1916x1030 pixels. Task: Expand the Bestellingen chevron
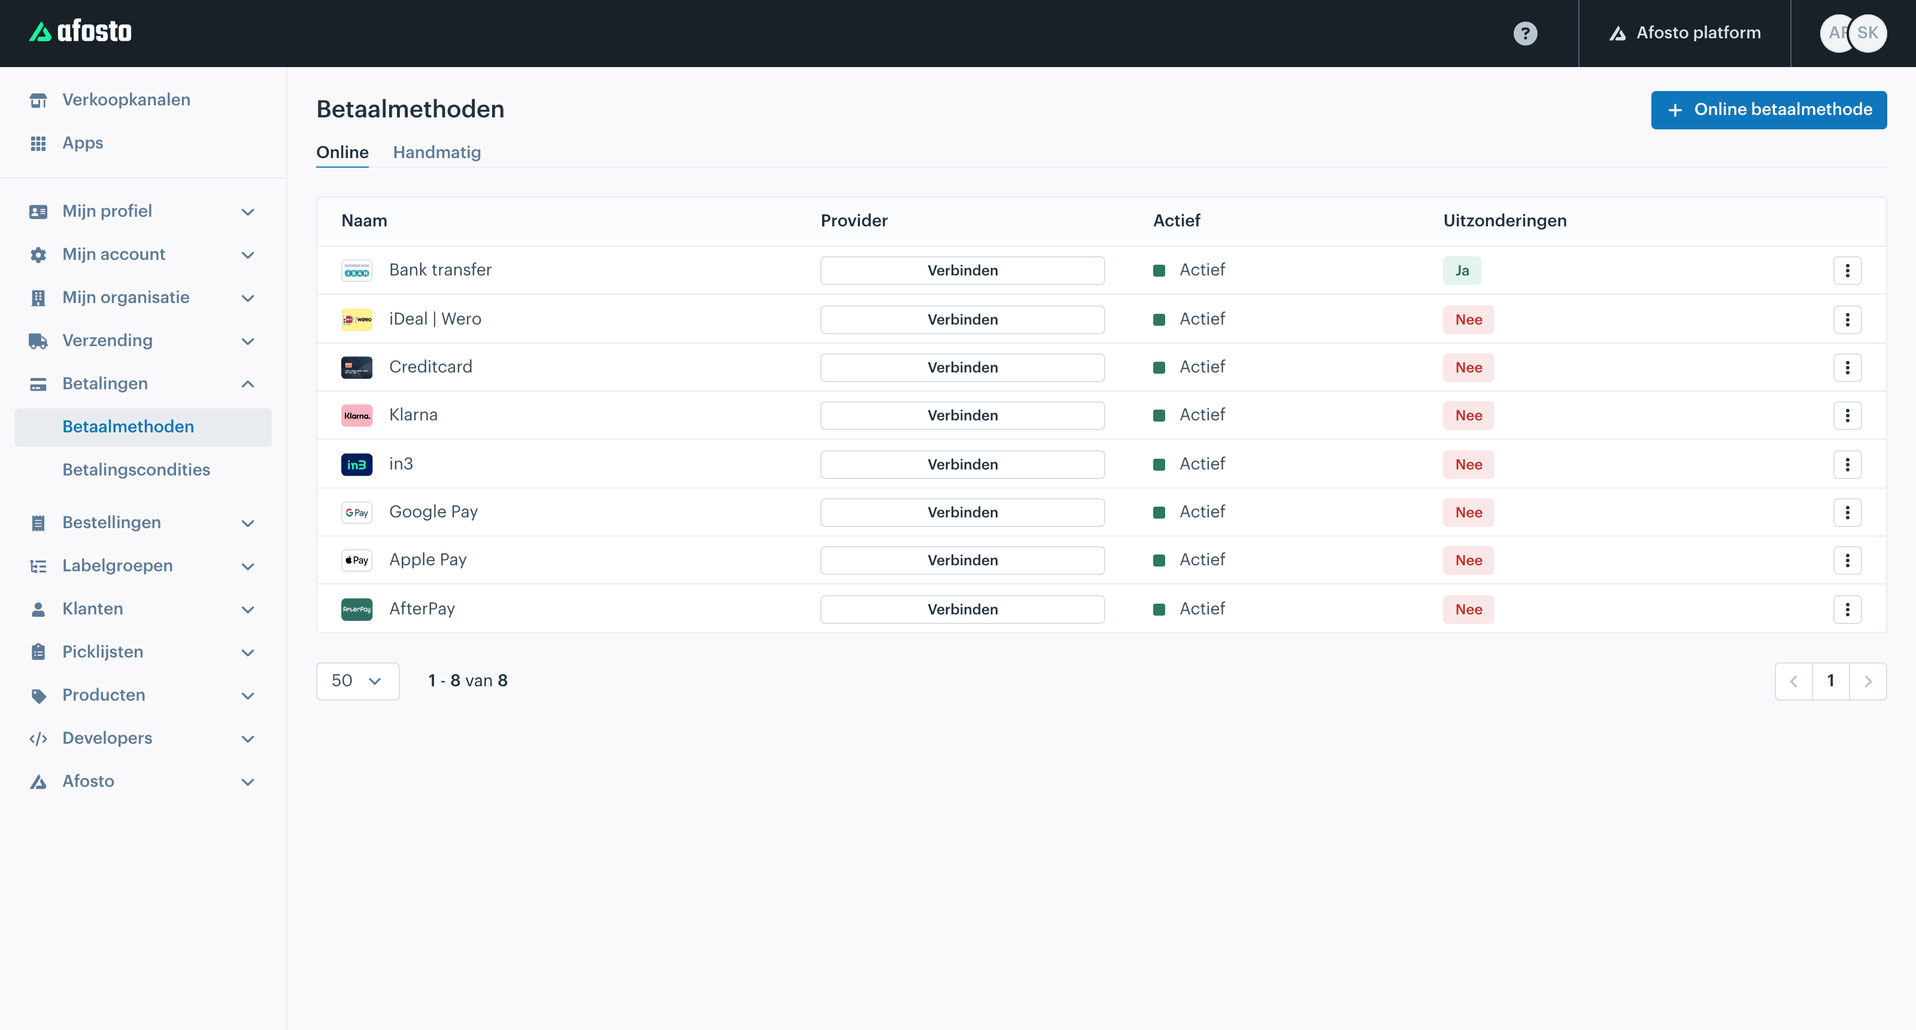tap(248, 523)
